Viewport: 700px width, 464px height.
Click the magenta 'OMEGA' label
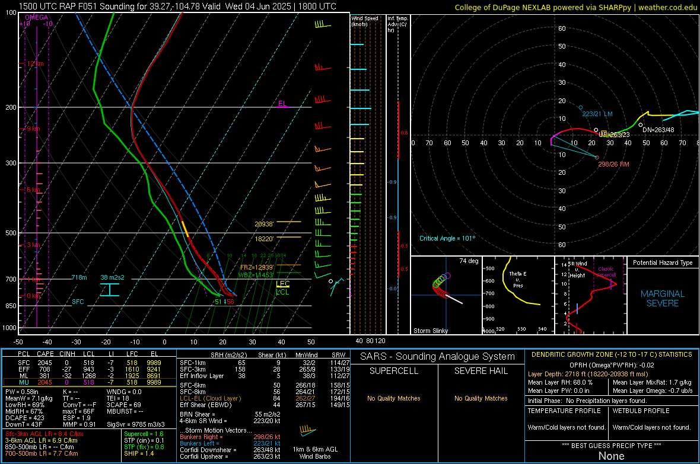[37, 17]
